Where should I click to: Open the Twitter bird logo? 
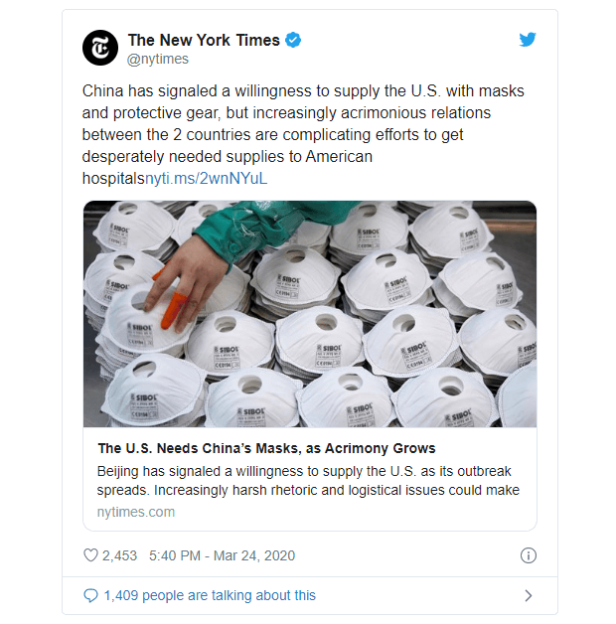[528, 40]
